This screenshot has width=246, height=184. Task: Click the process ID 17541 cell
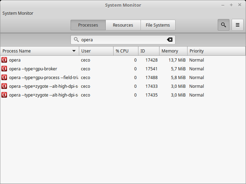151,69
